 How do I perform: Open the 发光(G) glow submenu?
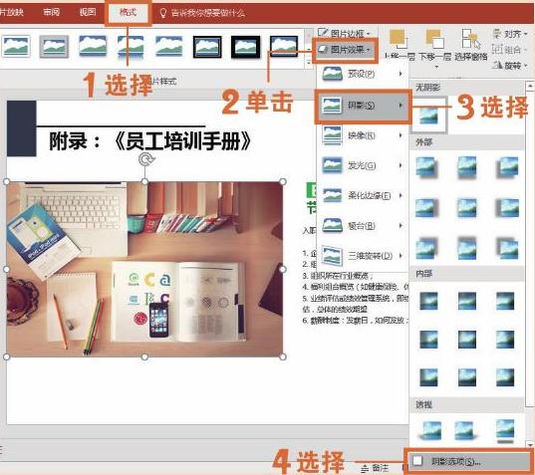[x=363, y=165]
